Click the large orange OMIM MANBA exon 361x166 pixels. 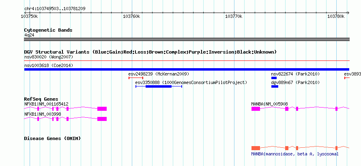coord(256,148)
